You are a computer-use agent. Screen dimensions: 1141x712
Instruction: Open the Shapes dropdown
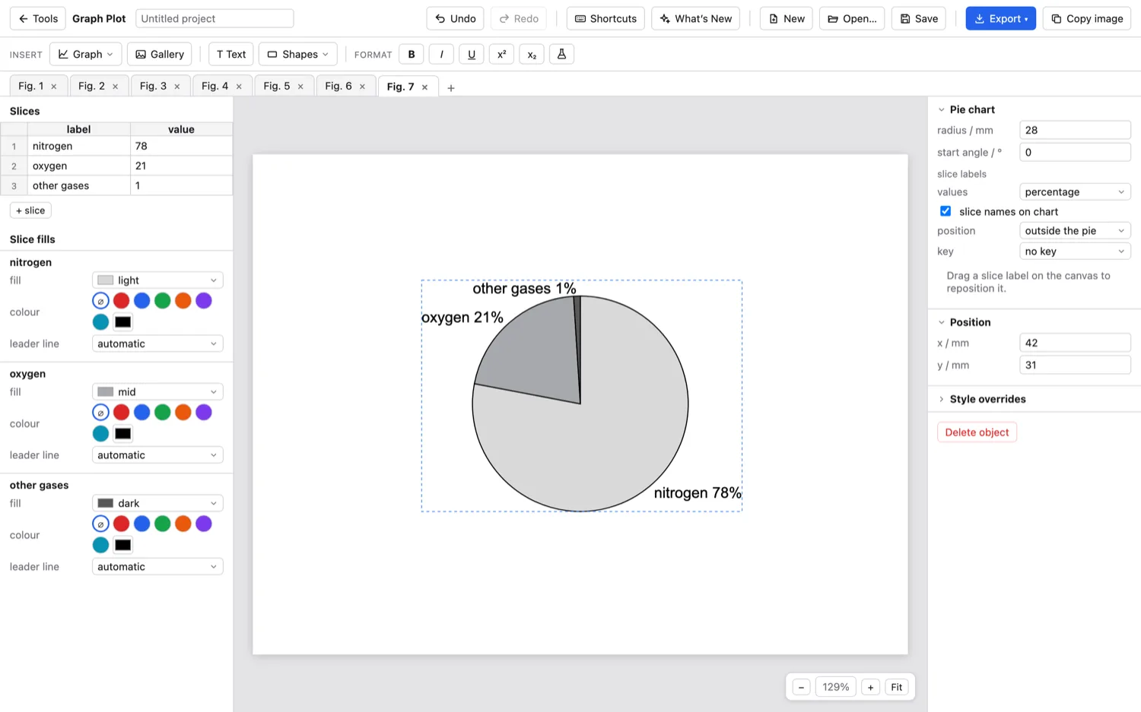point(297,54)
